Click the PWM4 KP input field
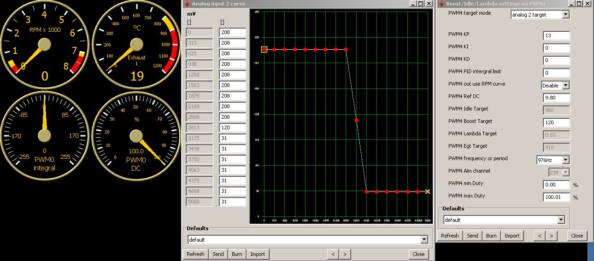This screenshot has height=261, width=594. coord(557,36)
